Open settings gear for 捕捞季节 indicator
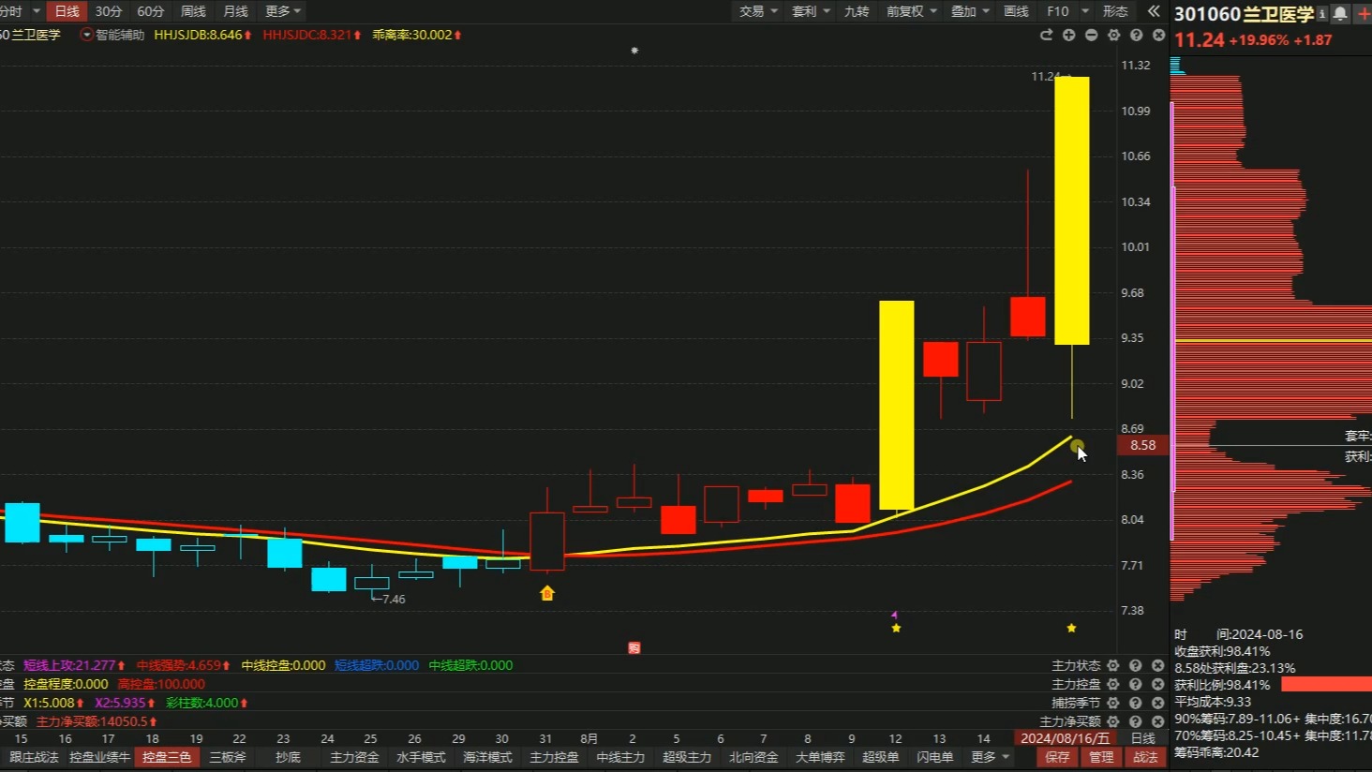The height and width of the screenshot is (772, 1372). coord(1113,703)
